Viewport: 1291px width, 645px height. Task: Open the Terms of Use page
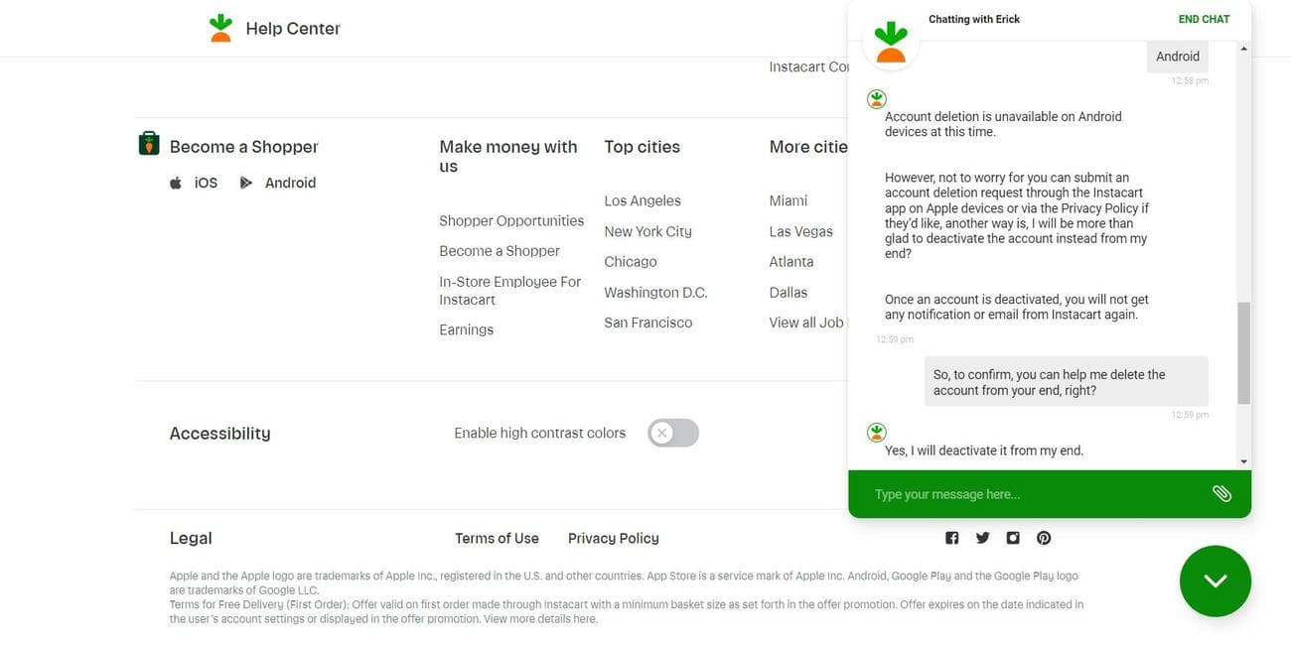pos(496,539)
